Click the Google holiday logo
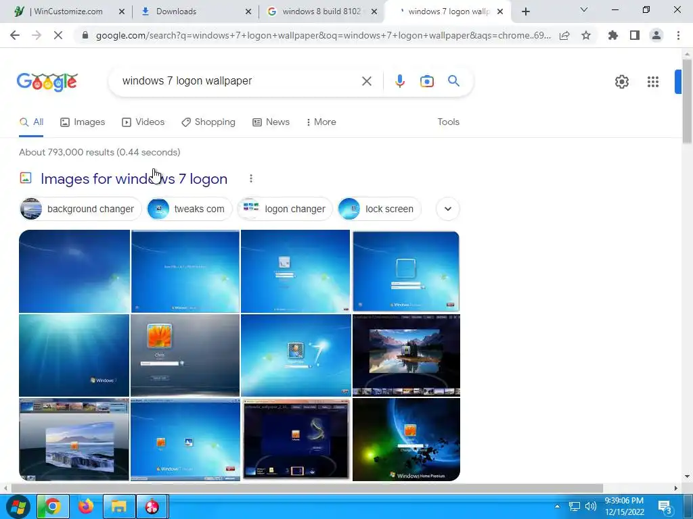This screenshot has height=519, width=693. [x=47, y=82]
